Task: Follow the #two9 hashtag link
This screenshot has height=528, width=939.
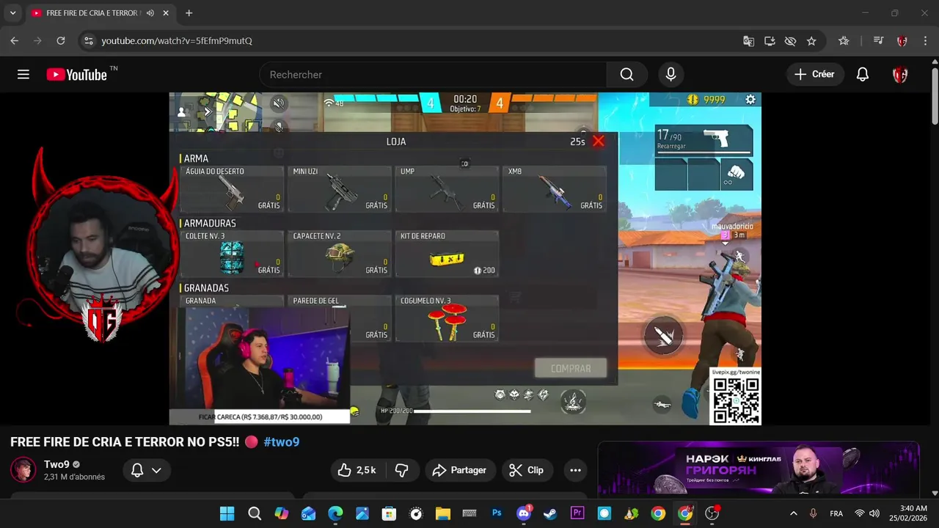Action: [282, 441]
